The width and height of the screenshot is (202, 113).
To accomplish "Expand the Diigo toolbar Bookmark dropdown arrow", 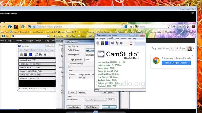I will point(64,36).
